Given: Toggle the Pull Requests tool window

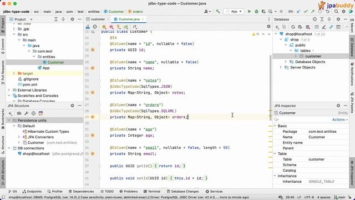Looking at the screenshot, I should (x=3, y=73).
